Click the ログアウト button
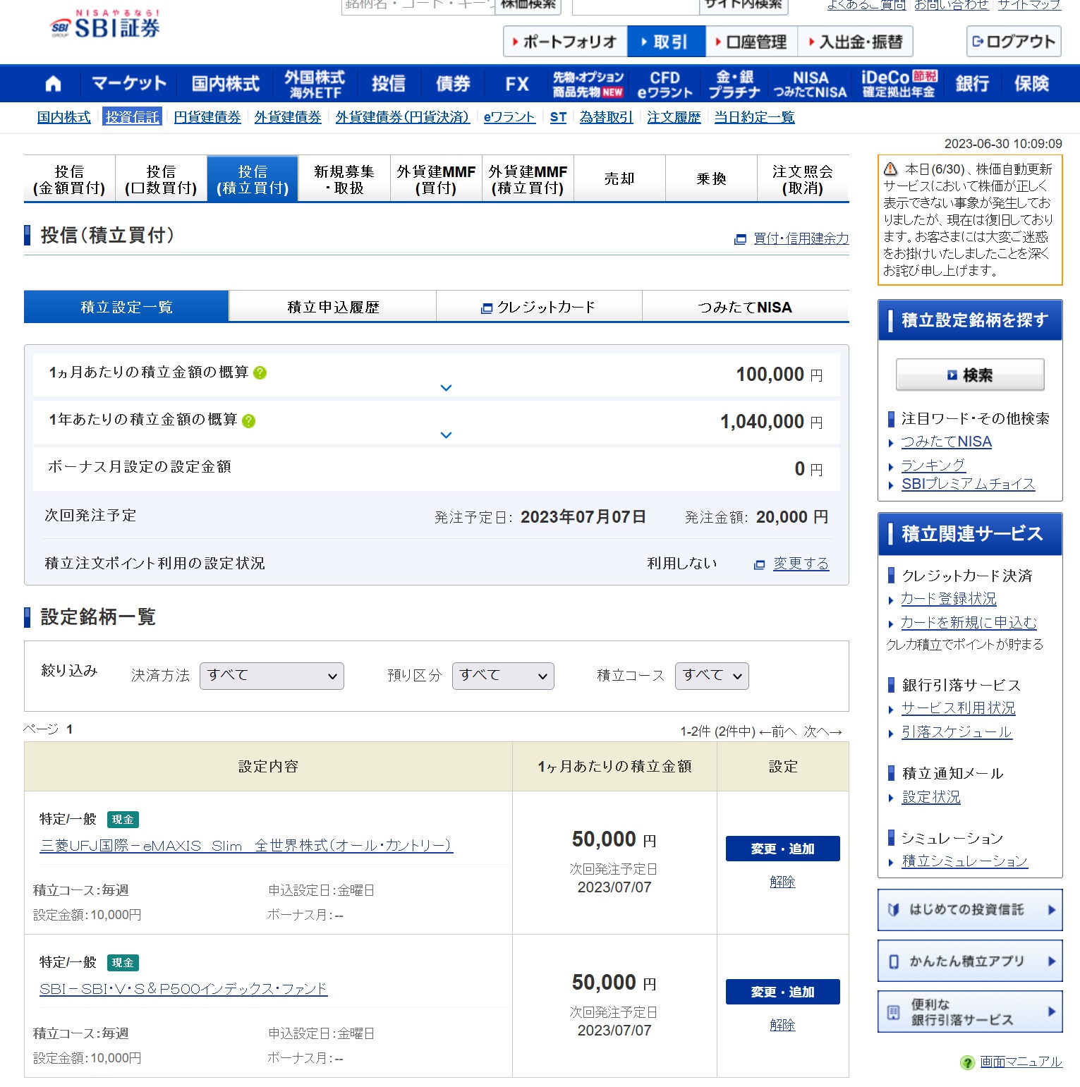Image resolution: width=1080 pixels, height=1087 pixels. click(x=1014, y=42)
